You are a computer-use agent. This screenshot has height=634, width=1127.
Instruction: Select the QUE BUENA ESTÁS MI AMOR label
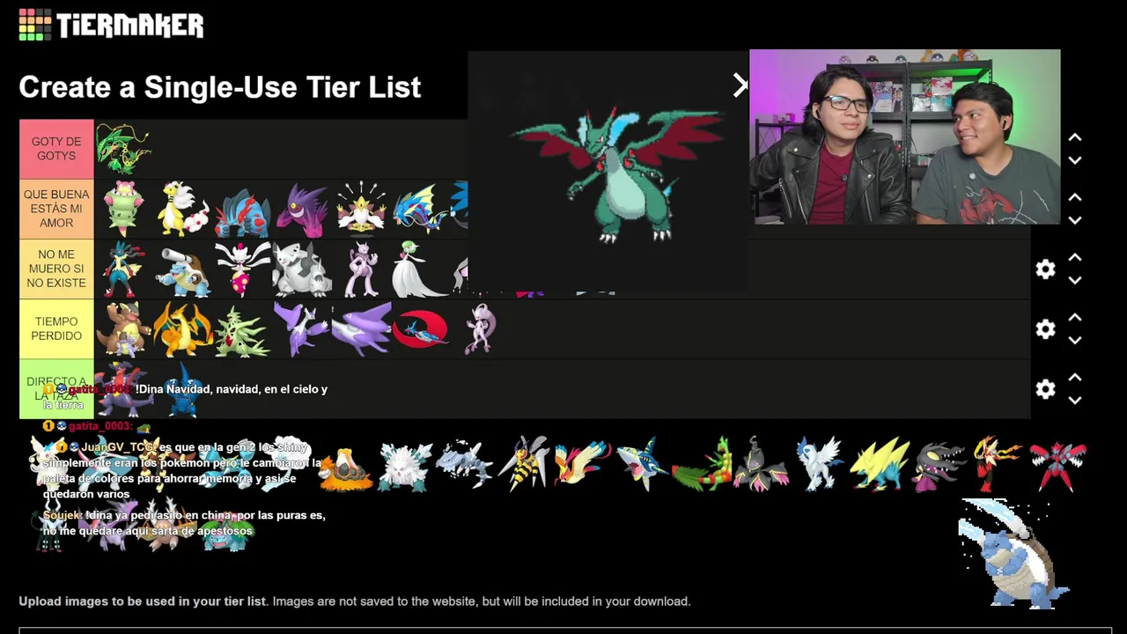pyautogui.click(x=56, y=209)
